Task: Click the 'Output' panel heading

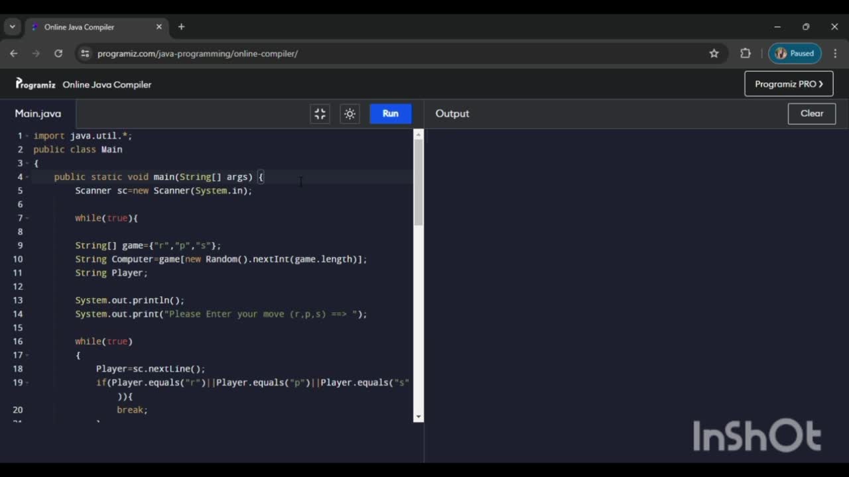Action: click(x=452, y=114)
